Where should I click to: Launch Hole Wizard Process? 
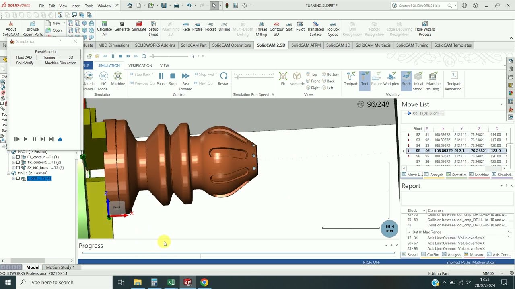pos(425,29)
